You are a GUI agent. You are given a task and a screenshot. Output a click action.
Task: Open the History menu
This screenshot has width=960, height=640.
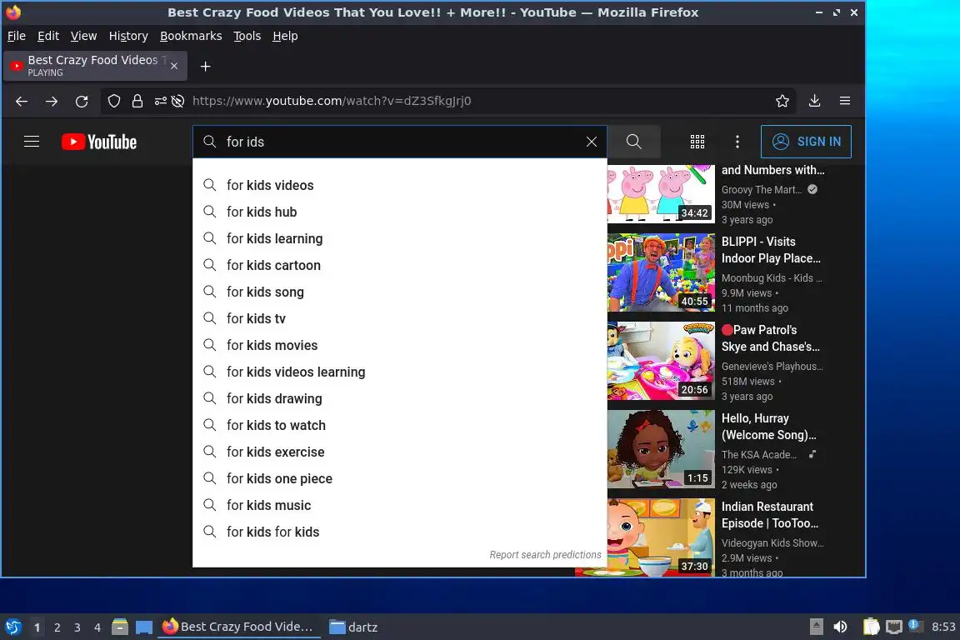[128, 36]
